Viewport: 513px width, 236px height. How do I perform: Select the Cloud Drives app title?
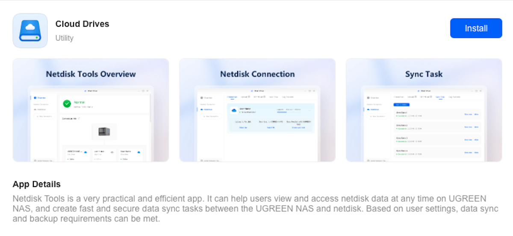[82, 24]
